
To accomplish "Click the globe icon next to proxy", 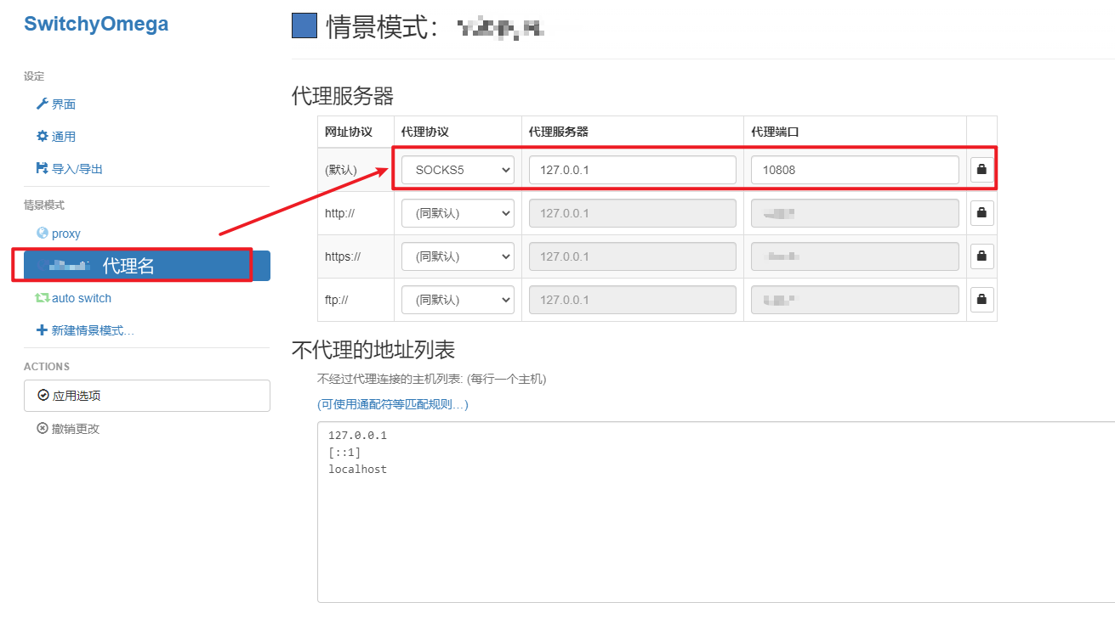I will click(43, 233).
